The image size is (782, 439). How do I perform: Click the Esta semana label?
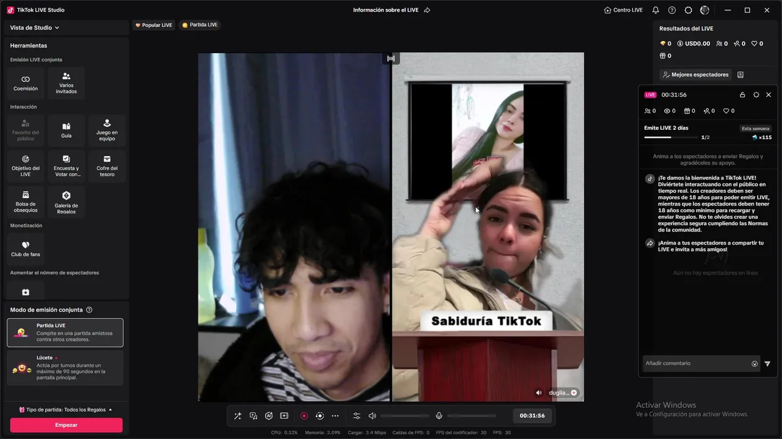tap(756, 129)
